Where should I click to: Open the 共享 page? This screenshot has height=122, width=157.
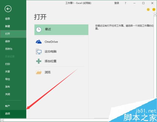pyautogui.click(x=13, y=72)
